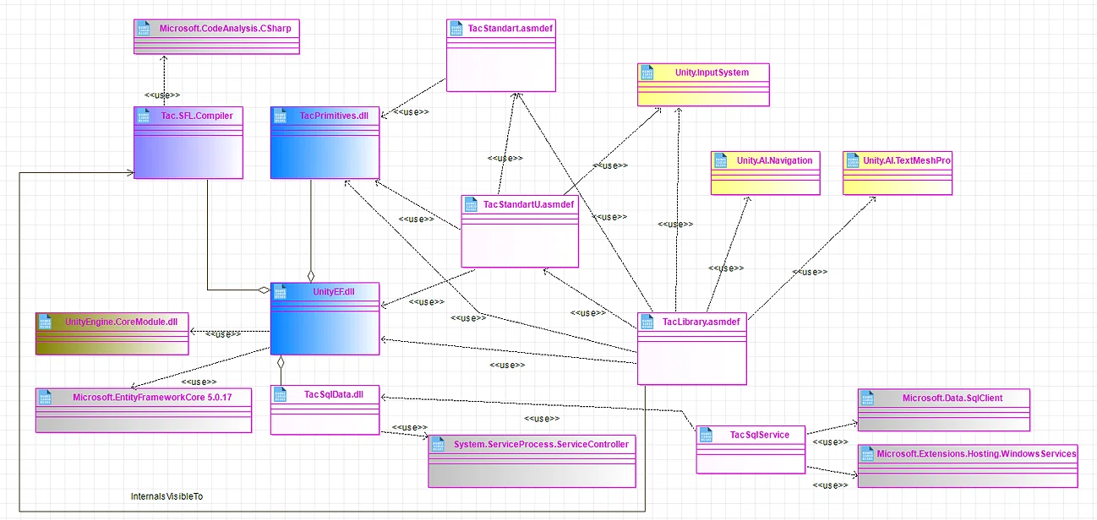The width and height of the screenshot is (1097, 520).
Task: Select the Unity.AI.Navigation title text
Action: [x=773, y=160]
